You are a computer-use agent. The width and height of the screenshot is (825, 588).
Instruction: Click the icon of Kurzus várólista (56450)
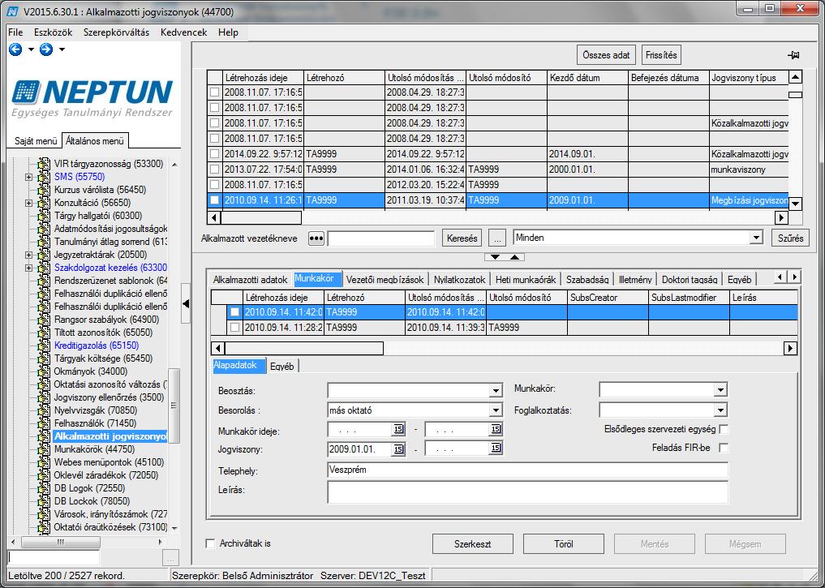pos(44,190)
